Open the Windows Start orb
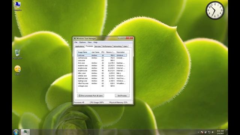The image size is (240, 135). click(x=16, y=132)
